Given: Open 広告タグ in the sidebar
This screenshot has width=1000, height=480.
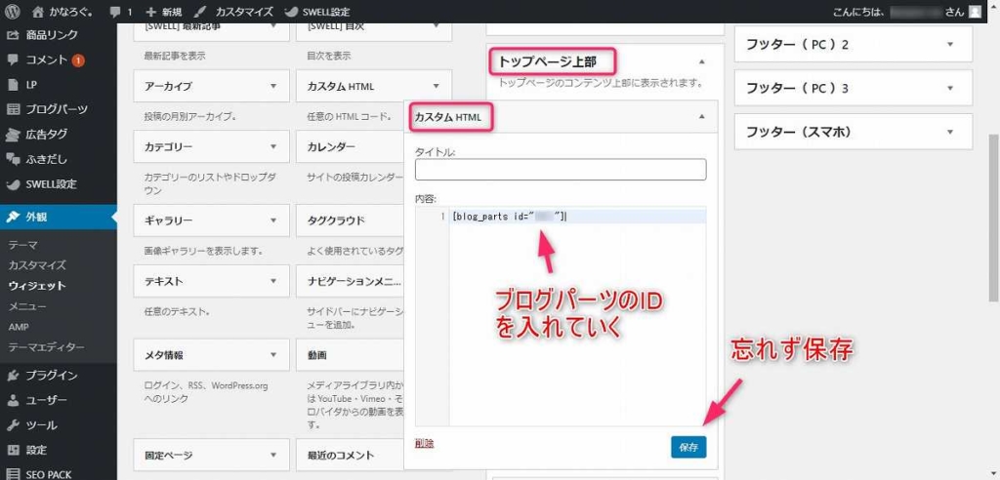Looking at the screenshot, I should coord(46,134).
